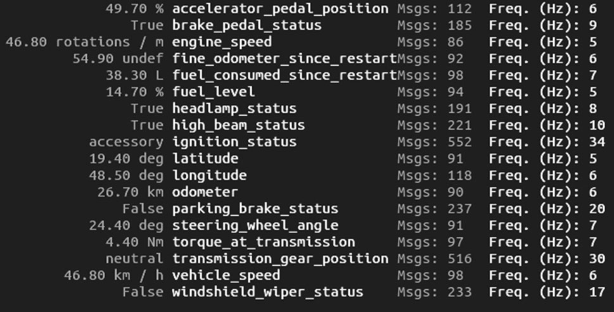Click the ignition_status value 'accessory'

coord(126,142)
